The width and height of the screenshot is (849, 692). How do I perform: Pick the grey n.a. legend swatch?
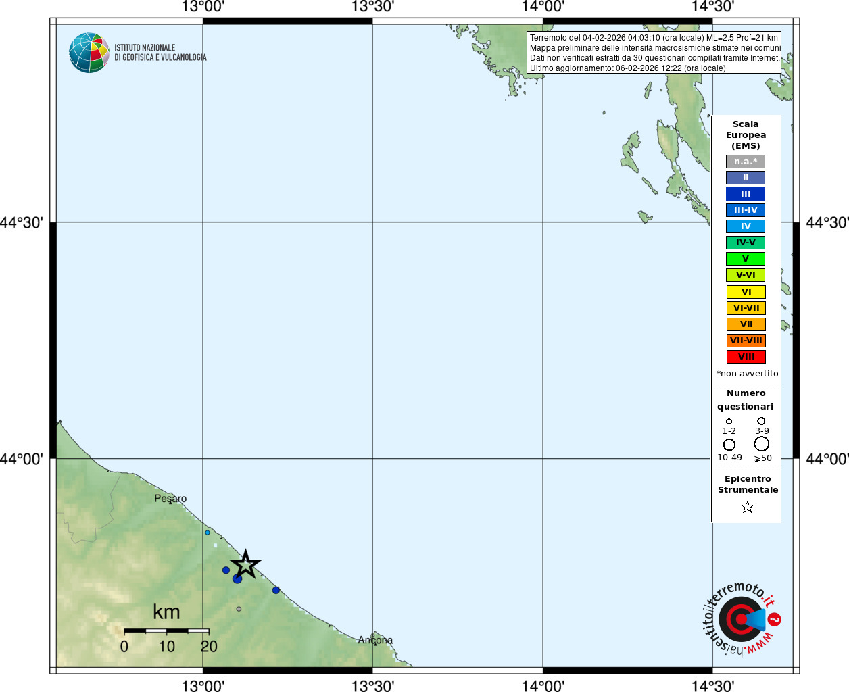tap(746, 162)
